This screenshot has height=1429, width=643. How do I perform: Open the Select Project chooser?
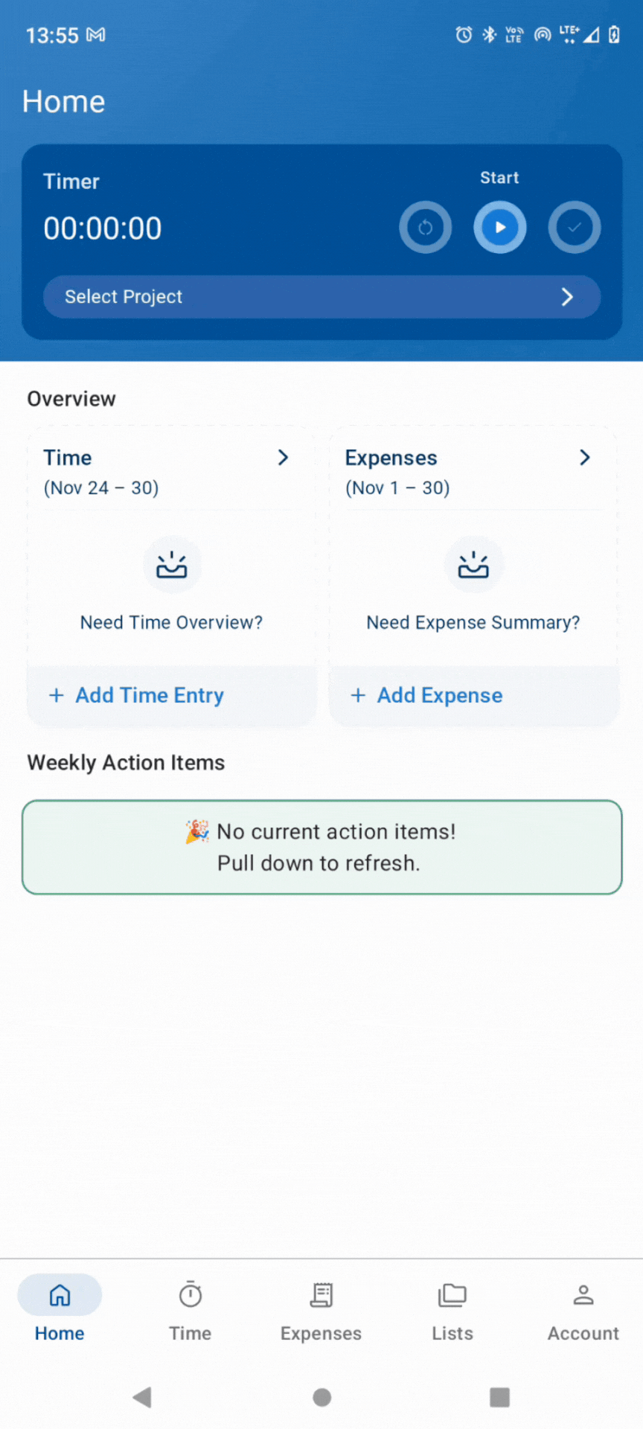[x=321, y=297]
